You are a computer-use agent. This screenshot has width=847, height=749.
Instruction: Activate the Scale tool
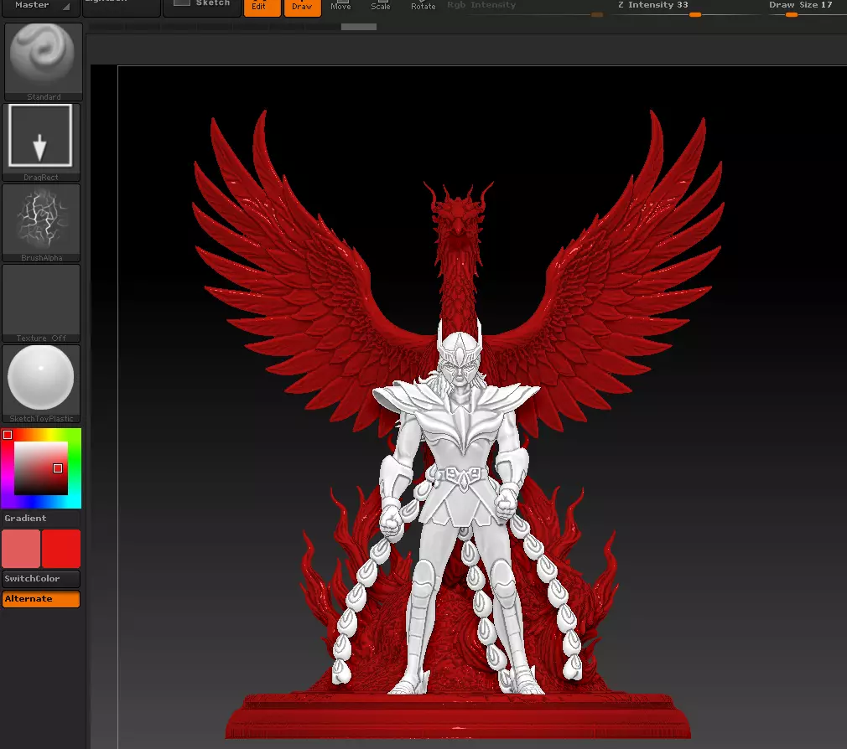point(381,6)
